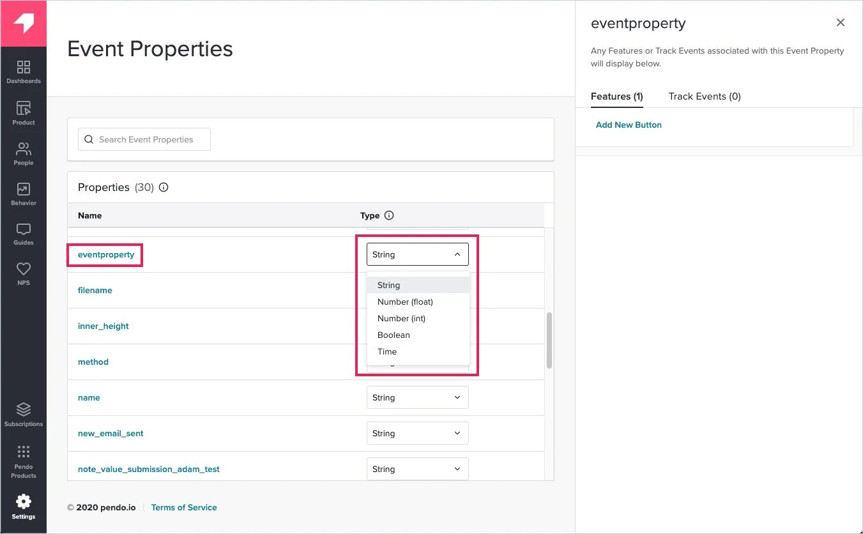Click the info icon beside Properties (30)
The image size is (863, 534).
pos(164,187)
